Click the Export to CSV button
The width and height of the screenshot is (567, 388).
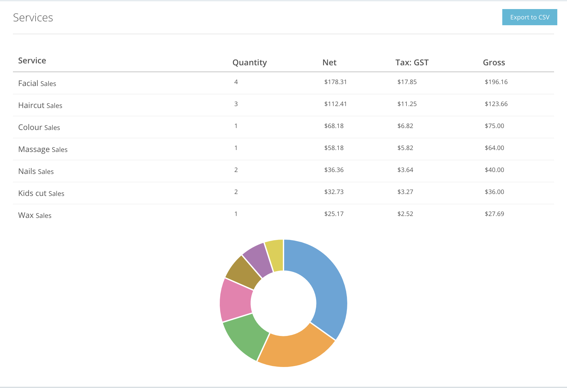[x=529, y=17]
